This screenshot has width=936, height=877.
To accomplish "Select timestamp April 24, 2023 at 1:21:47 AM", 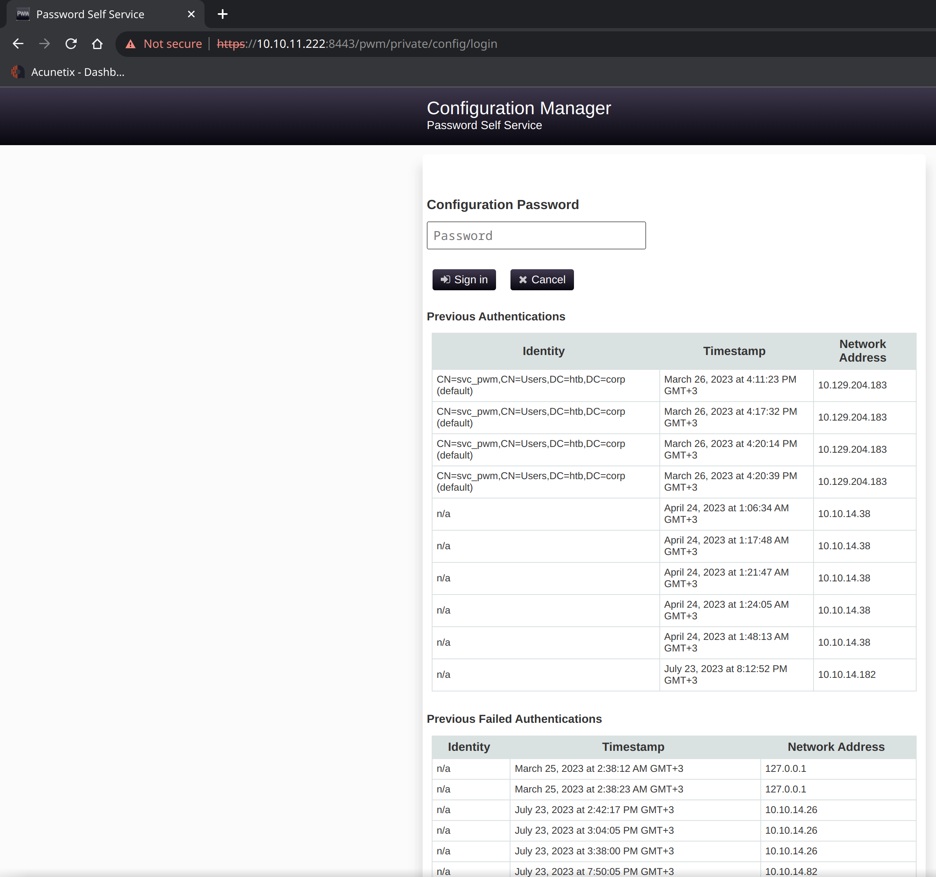I will coord(726,578).
